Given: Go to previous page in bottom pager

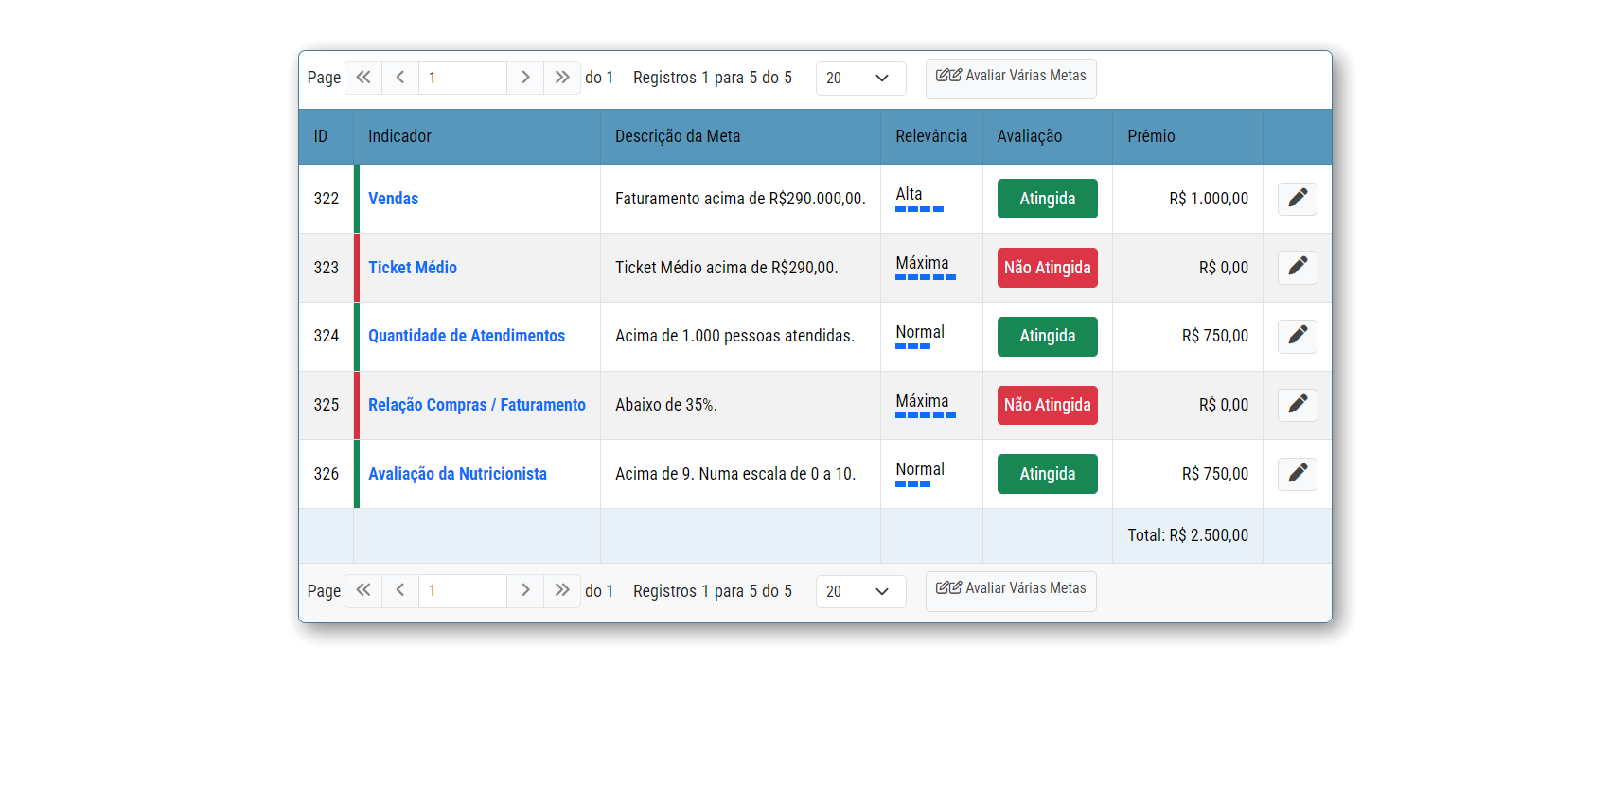Looking at the screenshot, I should 400,591.
